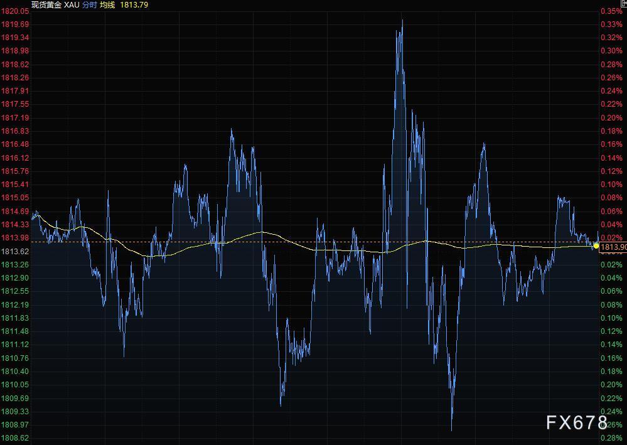Click the 1815.41 price axis label
The height and width of the screenshot is (445, 627).
pyautogui.click(x=15, y=185)
